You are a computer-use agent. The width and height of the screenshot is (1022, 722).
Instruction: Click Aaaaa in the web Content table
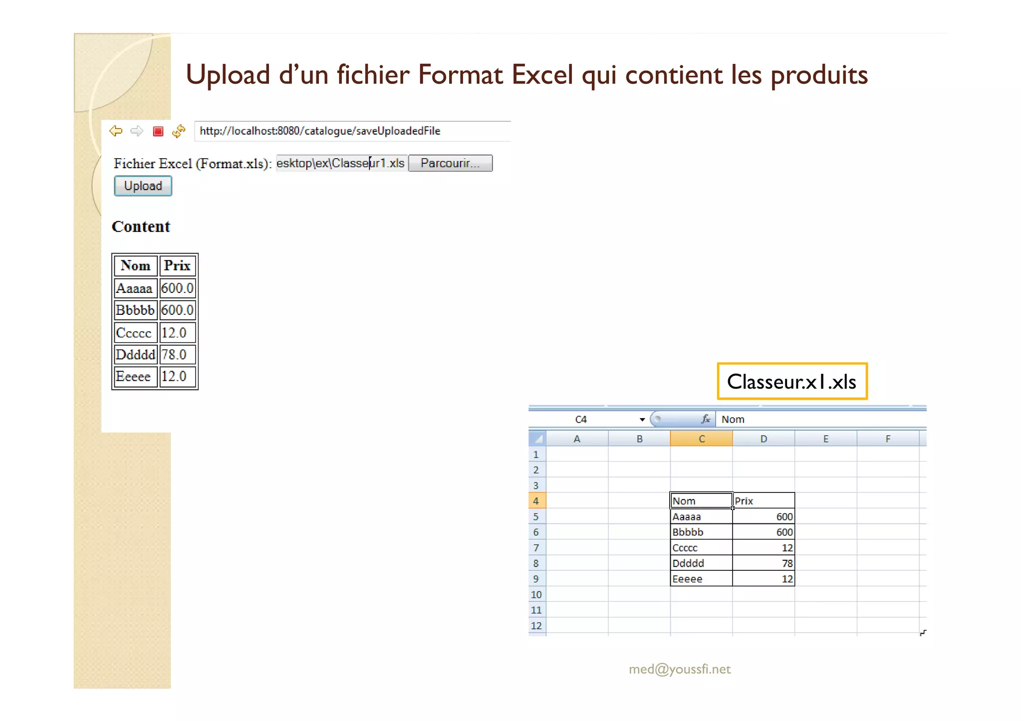click(136, 288)
